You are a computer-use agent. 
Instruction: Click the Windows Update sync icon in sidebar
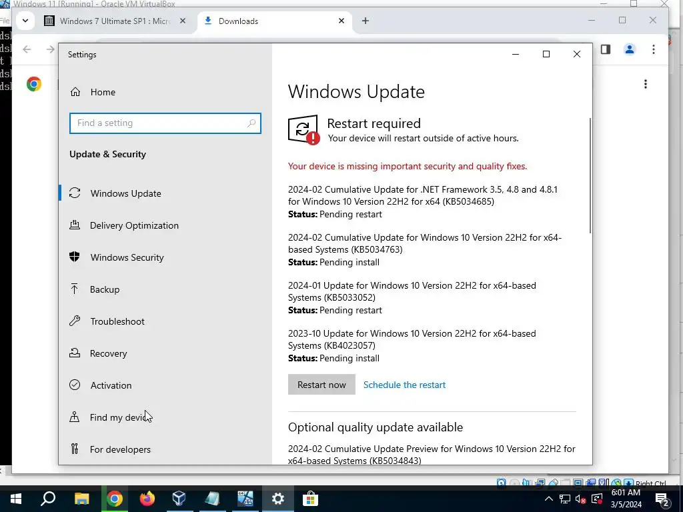[x=75, y=193]
